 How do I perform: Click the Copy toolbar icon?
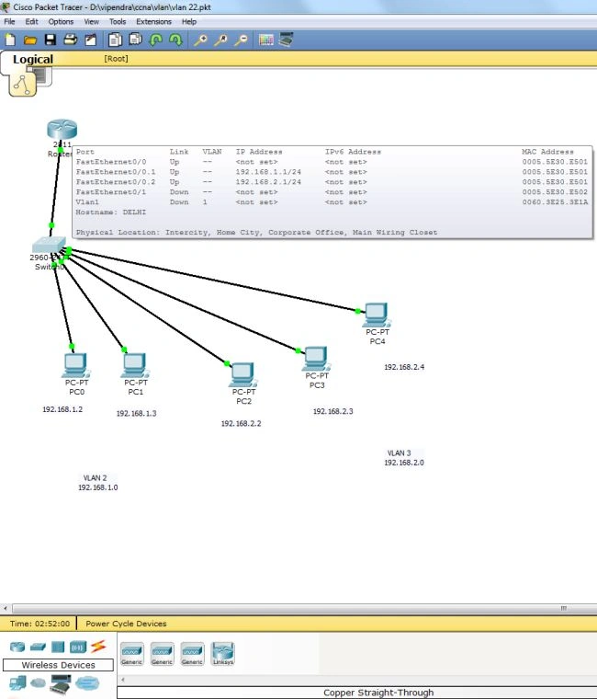[115, 40]
